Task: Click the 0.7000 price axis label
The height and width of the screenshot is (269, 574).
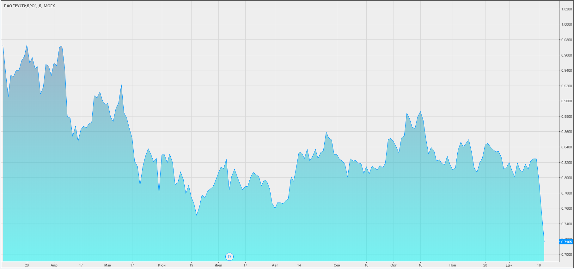Action: 566,254
